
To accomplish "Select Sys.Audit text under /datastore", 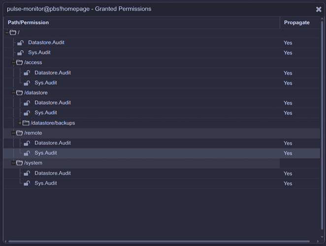I will pyautogui.click(x=46, y=113).
